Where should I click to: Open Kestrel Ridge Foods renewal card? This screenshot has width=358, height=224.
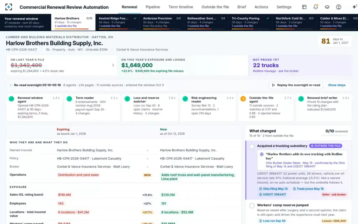[x=118, y=22]
